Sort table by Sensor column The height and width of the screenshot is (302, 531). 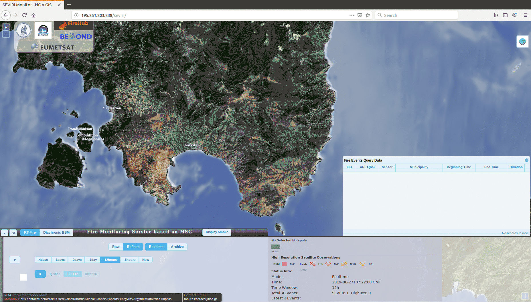(x=387, y=167)
